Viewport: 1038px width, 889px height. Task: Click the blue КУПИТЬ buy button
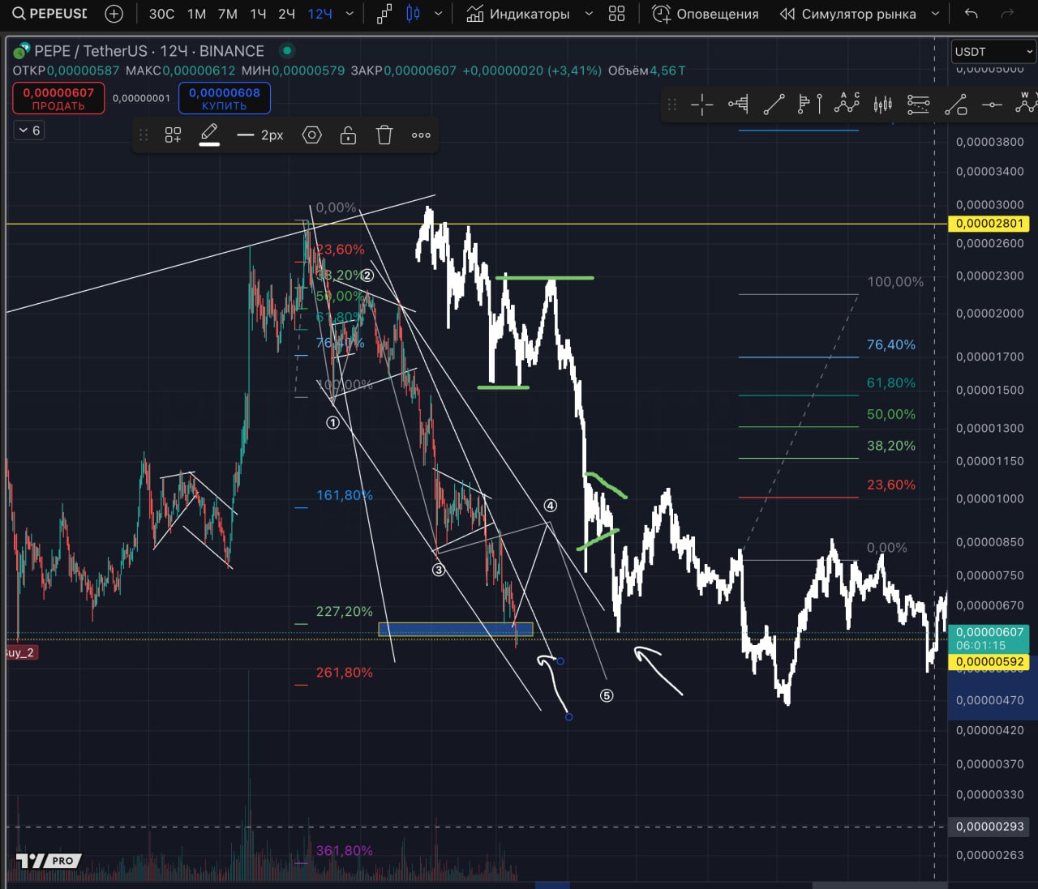point(225,99)
